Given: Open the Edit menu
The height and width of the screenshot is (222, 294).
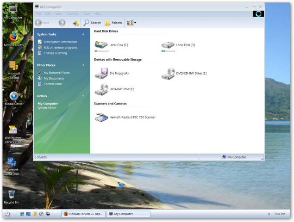Looking at the screenshot, I should click(48, 14).
